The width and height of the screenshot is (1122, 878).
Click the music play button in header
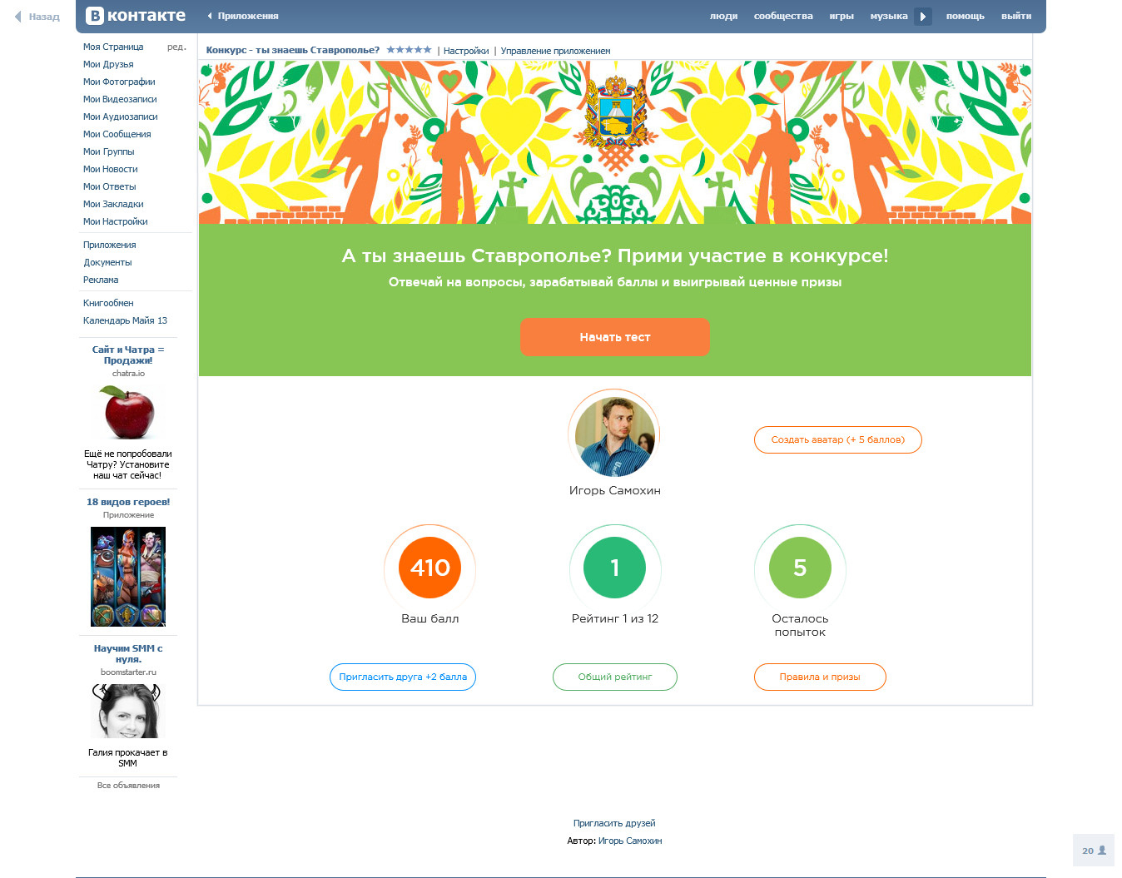click(922, 16)
